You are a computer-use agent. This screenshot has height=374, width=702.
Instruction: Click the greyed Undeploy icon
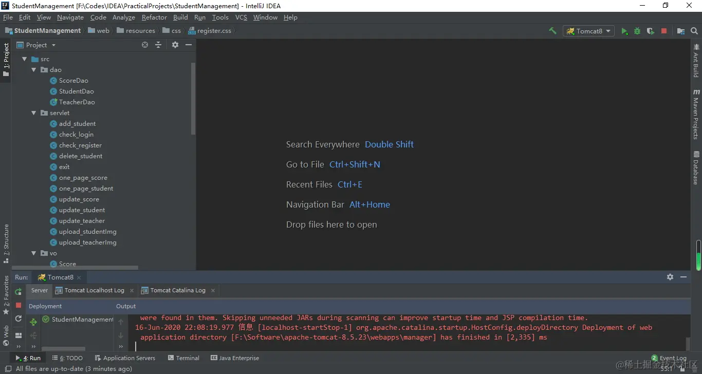[33, 335]
